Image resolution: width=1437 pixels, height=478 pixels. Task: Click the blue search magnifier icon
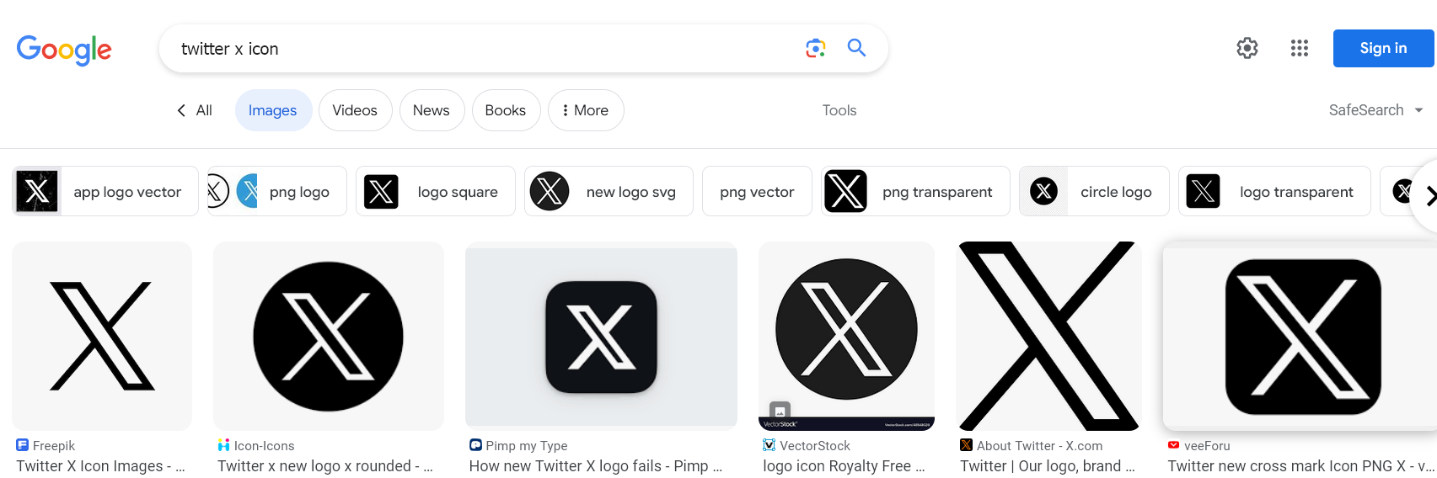(856, 48)
